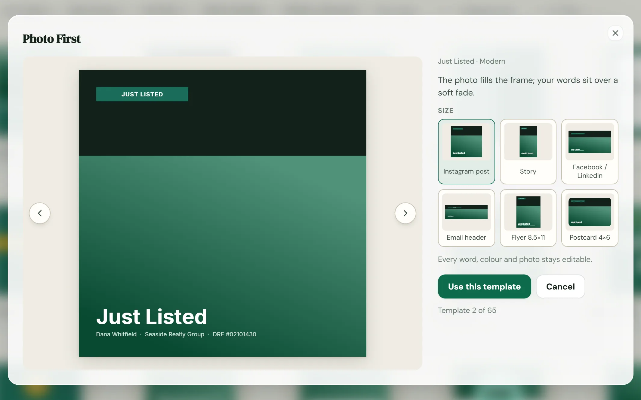Select the Flyer 8.5×11 size
The image size is (641, 400).
click(528, 218)
